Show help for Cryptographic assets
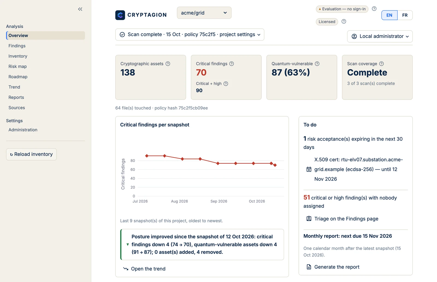 [x=168, y=64]
